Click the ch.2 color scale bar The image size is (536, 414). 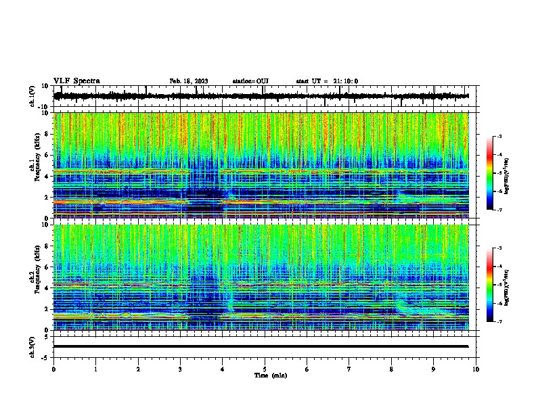tap(490, 285)
